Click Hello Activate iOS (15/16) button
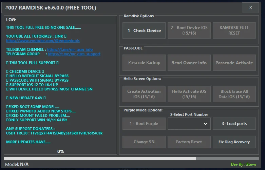 [189, 94]
